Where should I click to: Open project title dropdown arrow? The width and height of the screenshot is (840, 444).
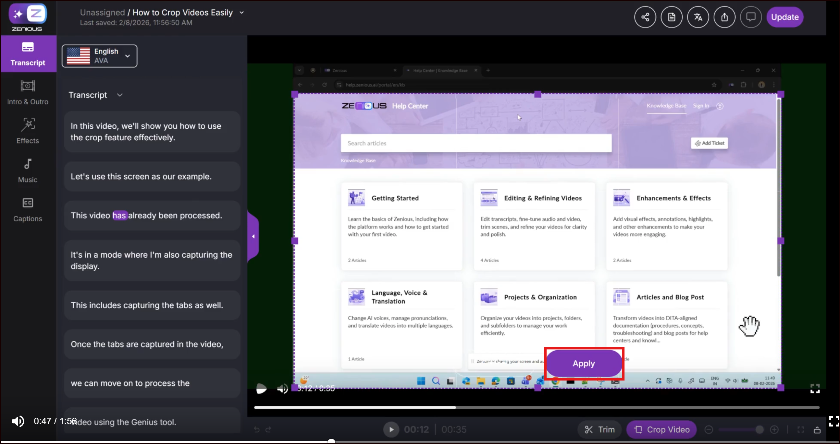[241, 12]
